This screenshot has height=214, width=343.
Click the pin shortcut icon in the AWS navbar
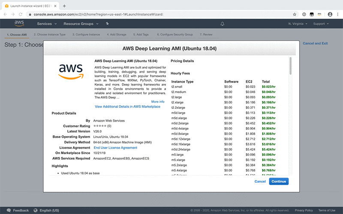(107, 24)
